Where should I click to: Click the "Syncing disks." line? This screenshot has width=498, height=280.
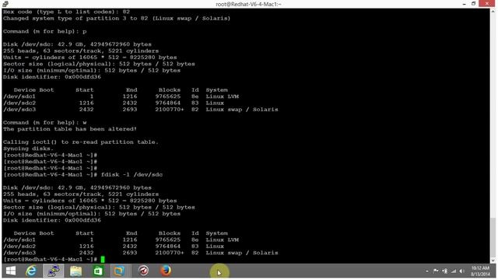coord(29,149)
